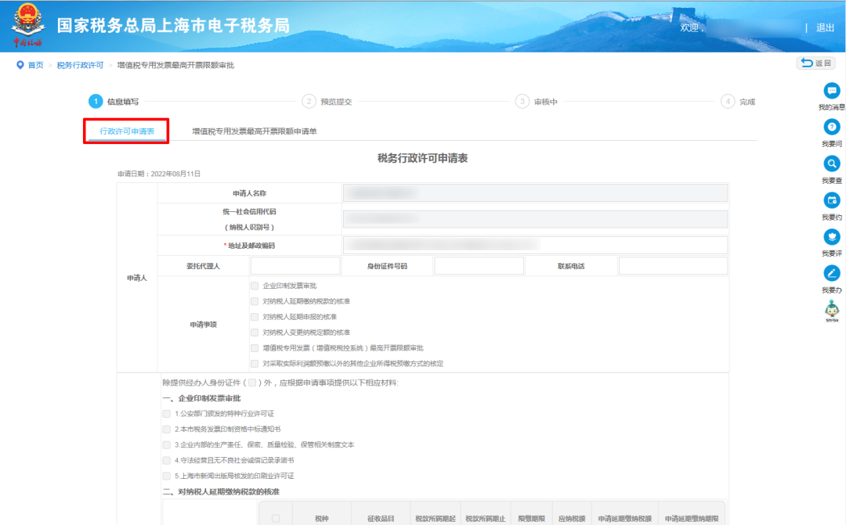Select step 1 信息填写

pos(114,102)
